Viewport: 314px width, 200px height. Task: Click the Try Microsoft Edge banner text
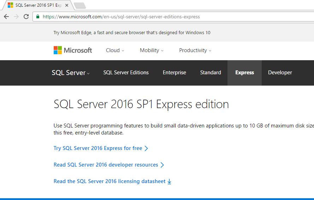pyautogui.click(x=132, y=32)
